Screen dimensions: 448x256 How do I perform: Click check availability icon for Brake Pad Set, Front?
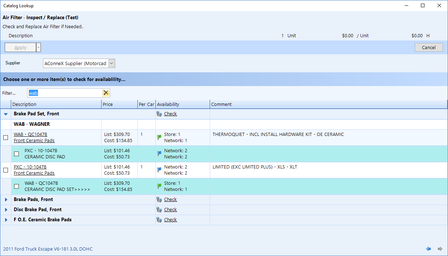click(x=159, y=114)
